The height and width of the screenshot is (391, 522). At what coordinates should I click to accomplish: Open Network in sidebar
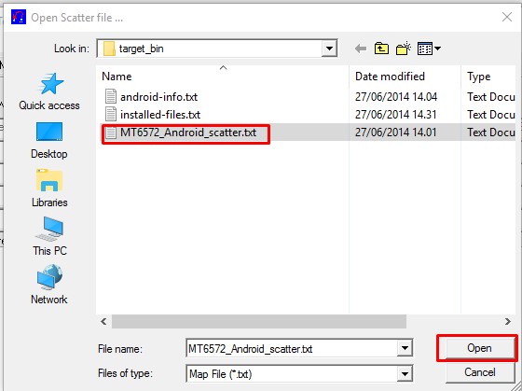point(49,285)
